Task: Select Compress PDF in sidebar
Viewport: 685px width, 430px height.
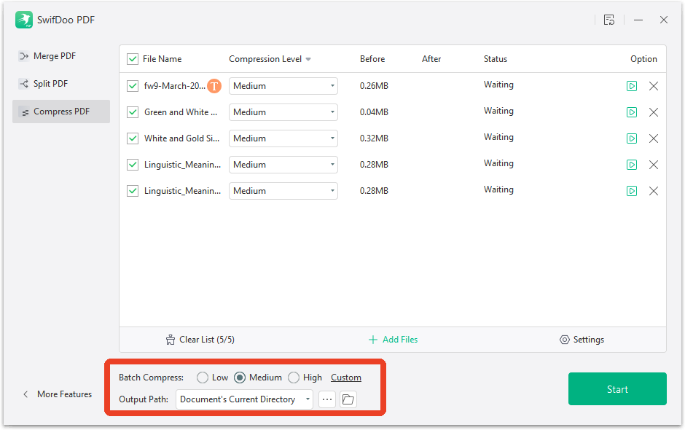Action: (61, 112)
